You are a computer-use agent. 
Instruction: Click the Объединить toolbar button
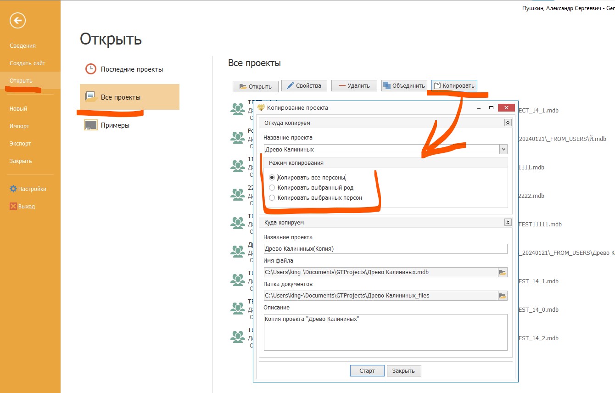404,86
